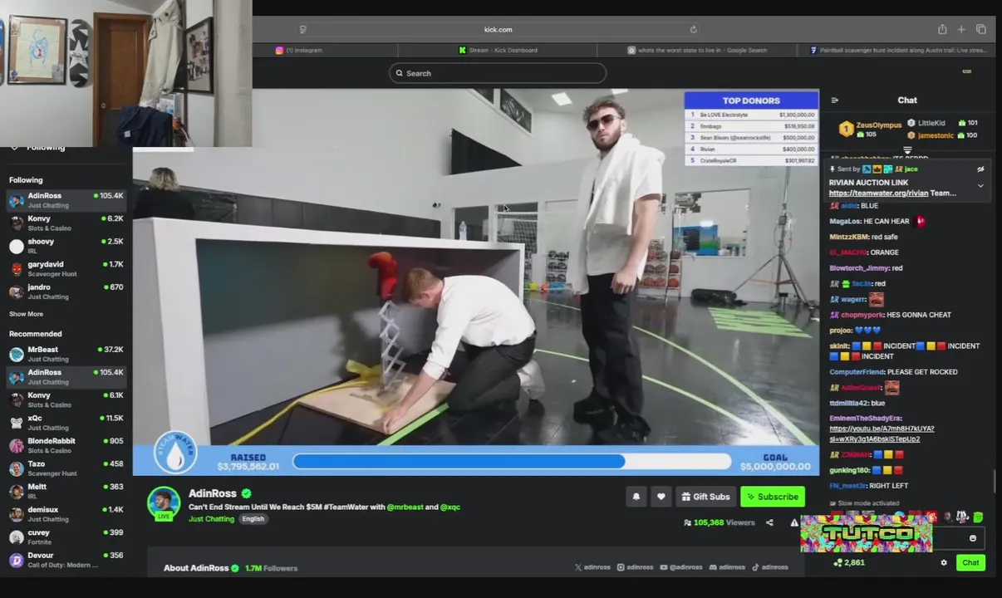Collapse the gift leaderboard arrow
This screenshot has width=1002, height=598.
pyautogui.click(x=907, y=151)
